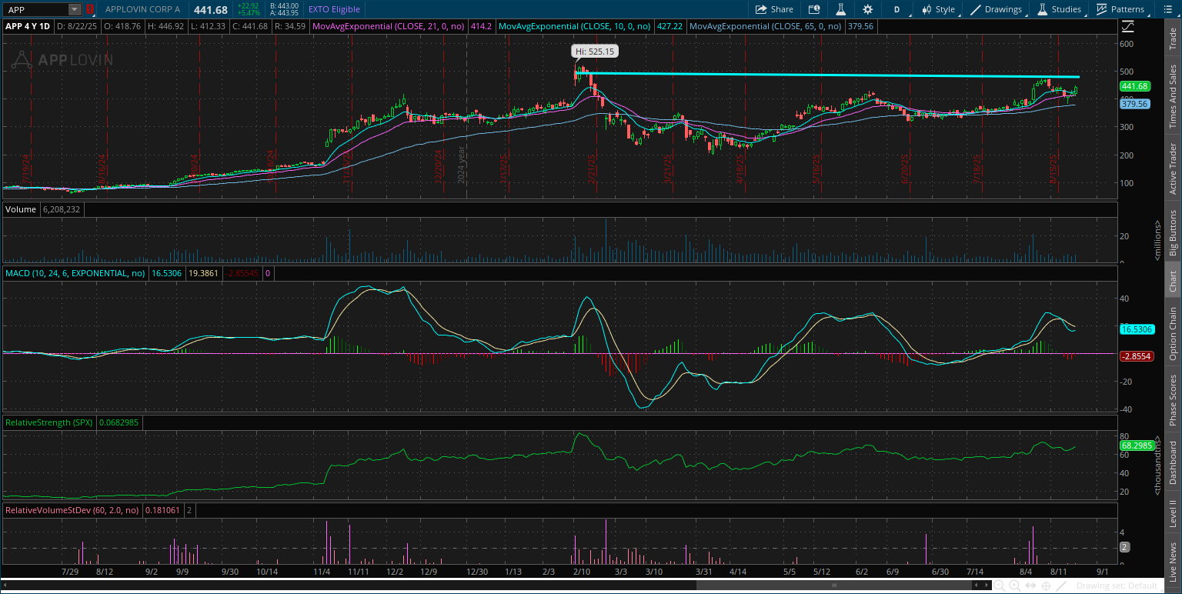Click the APPLOVIN CORP A company name
The height and width of the screenshot is (594, 1182).
(142, 9)
